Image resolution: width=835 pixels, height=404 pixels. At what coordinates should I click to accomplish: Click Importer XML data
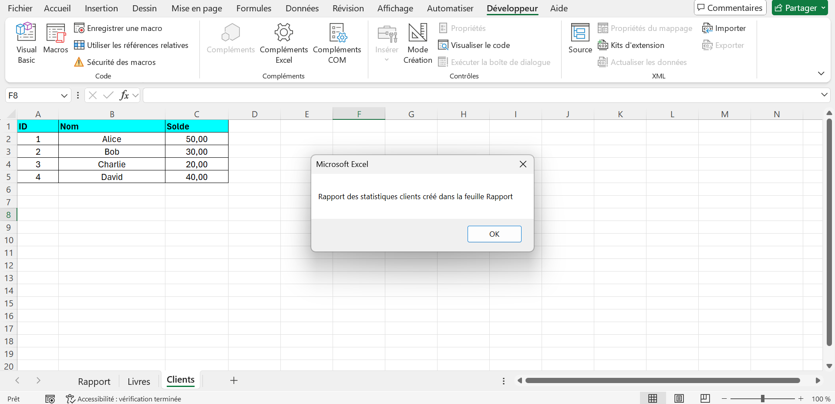tap(724, 28)
